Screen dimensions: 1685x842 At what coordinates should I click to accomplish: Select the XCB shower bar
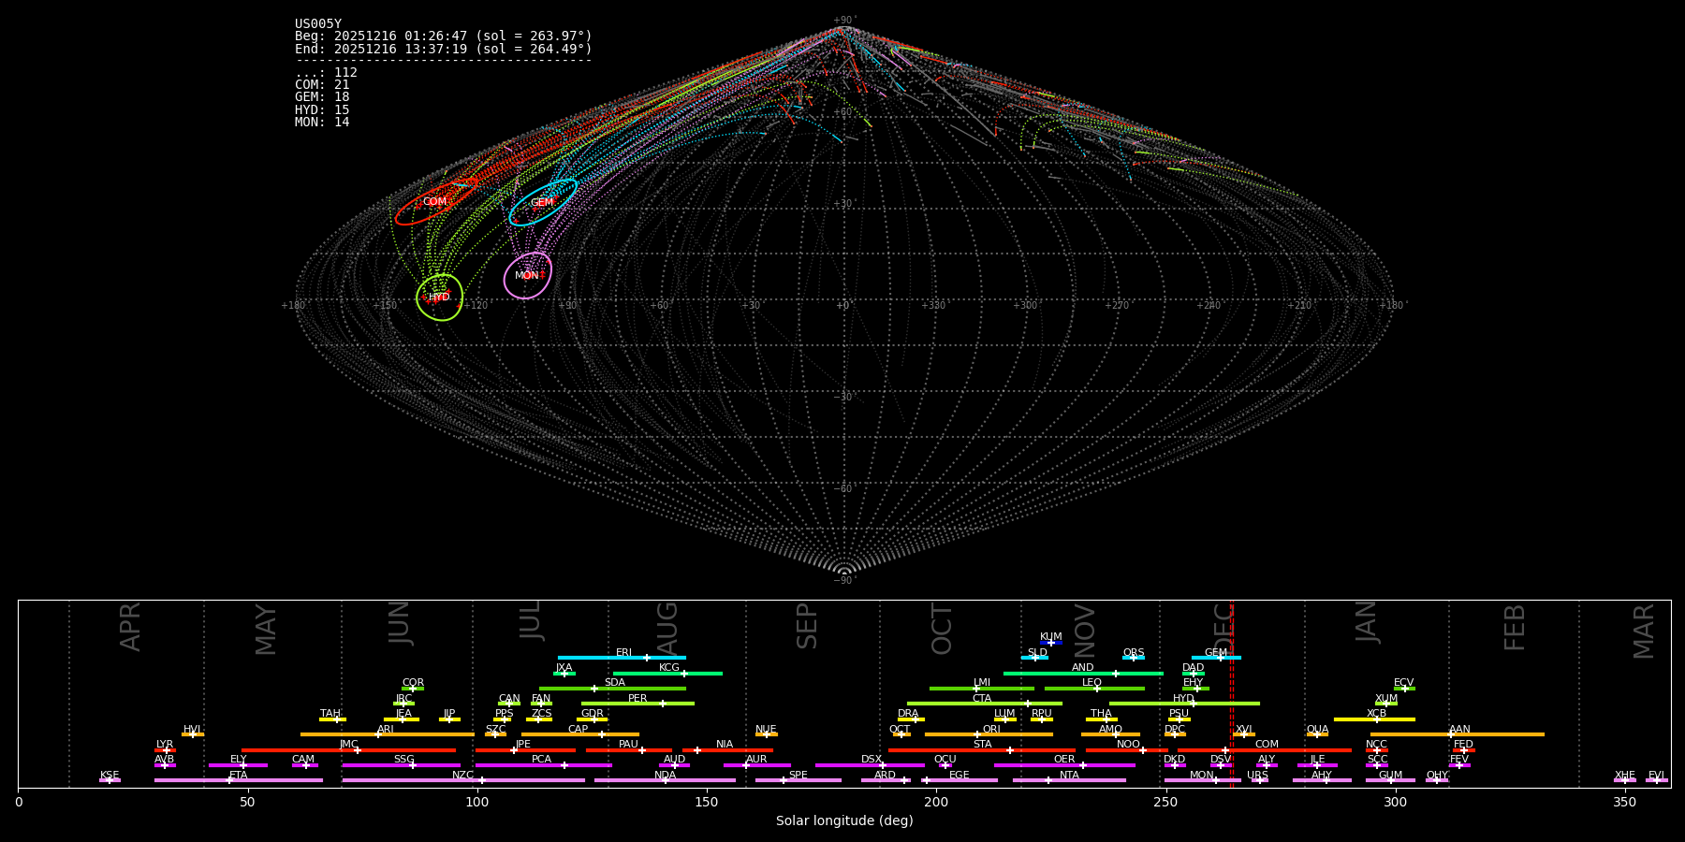(x=1374, y=719)
